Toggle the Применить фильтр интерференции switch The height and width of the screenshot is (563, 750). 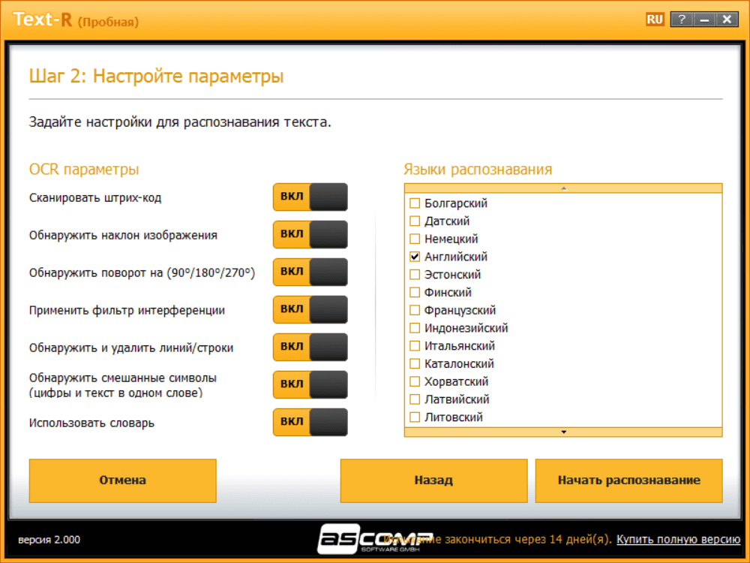point(310,309)
